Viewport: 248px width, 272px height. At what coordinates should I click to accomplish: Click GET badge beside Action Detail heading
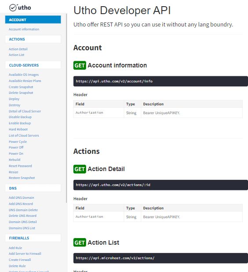coord(80,169)
